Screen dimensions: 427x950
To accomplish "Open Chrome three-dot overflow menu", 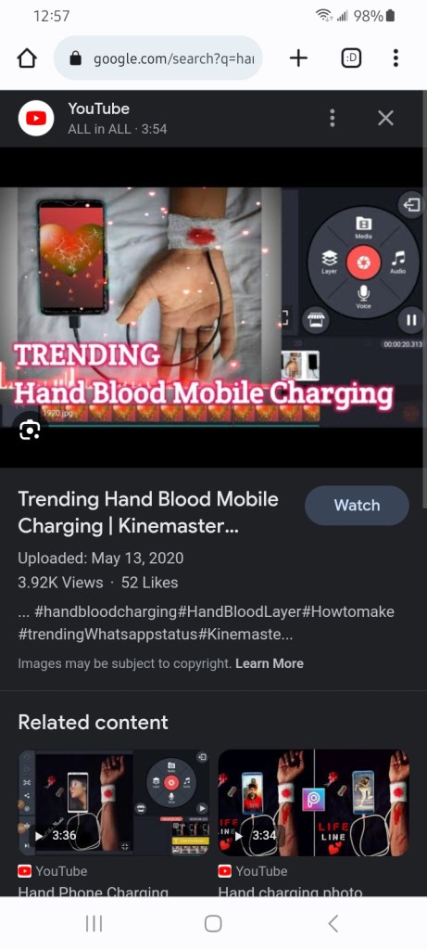I will [396, 58].
